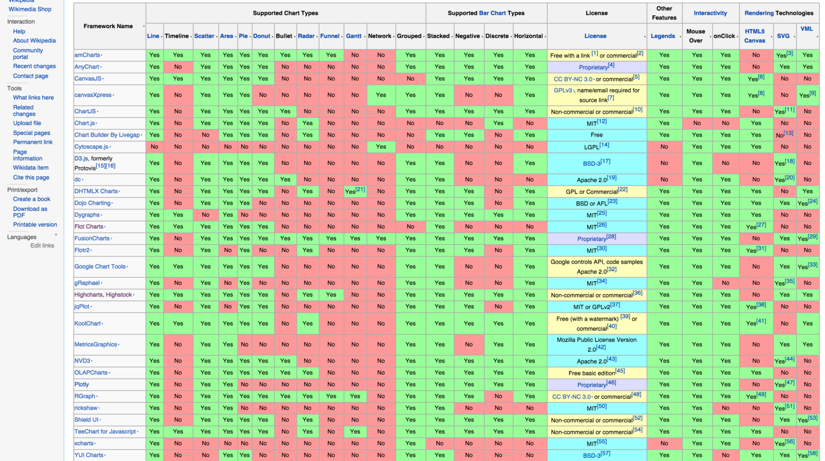Open the SVG header link
The width and height of the screenshot is (825, 461).
pyautogui.click(x=783, y=36)
